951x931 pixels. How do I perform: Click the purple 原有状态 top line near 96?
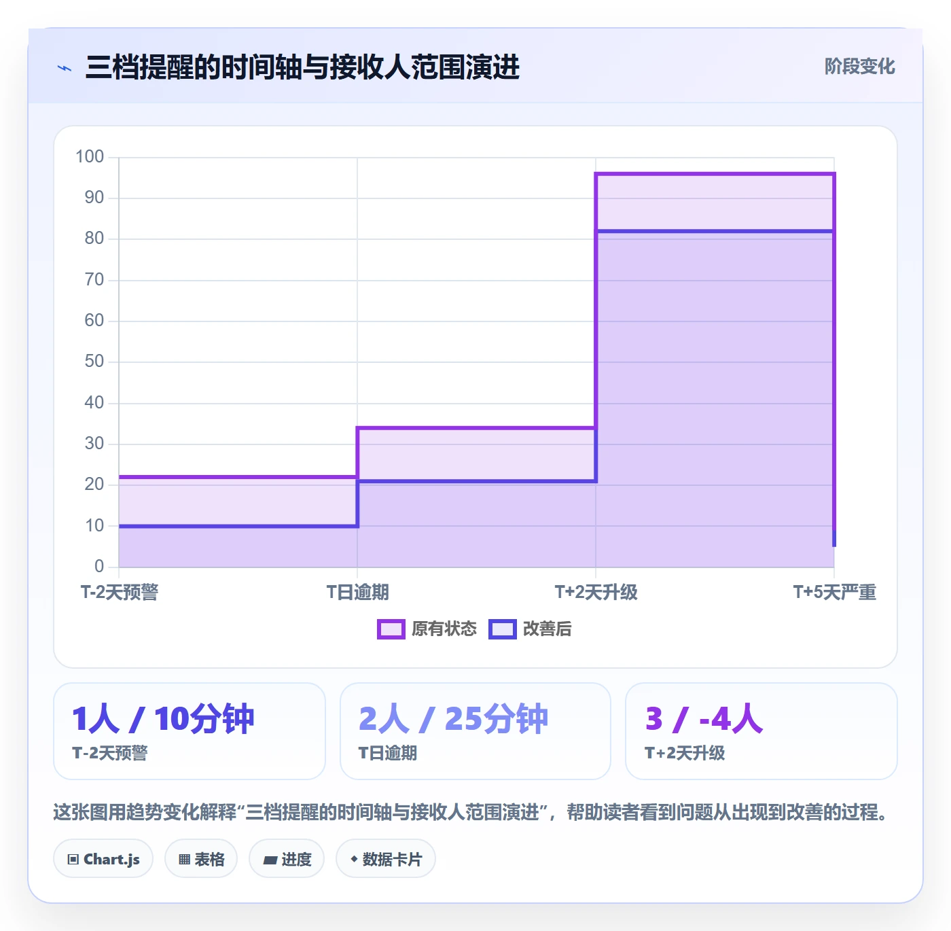(715, 174)
